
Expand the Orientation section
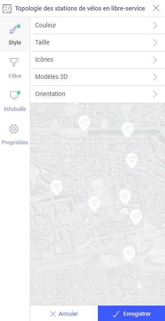tap(98, 94)
